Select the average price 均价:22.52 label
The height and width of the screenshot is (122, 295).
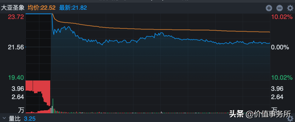pyautogui.click(x=42, y=8)
